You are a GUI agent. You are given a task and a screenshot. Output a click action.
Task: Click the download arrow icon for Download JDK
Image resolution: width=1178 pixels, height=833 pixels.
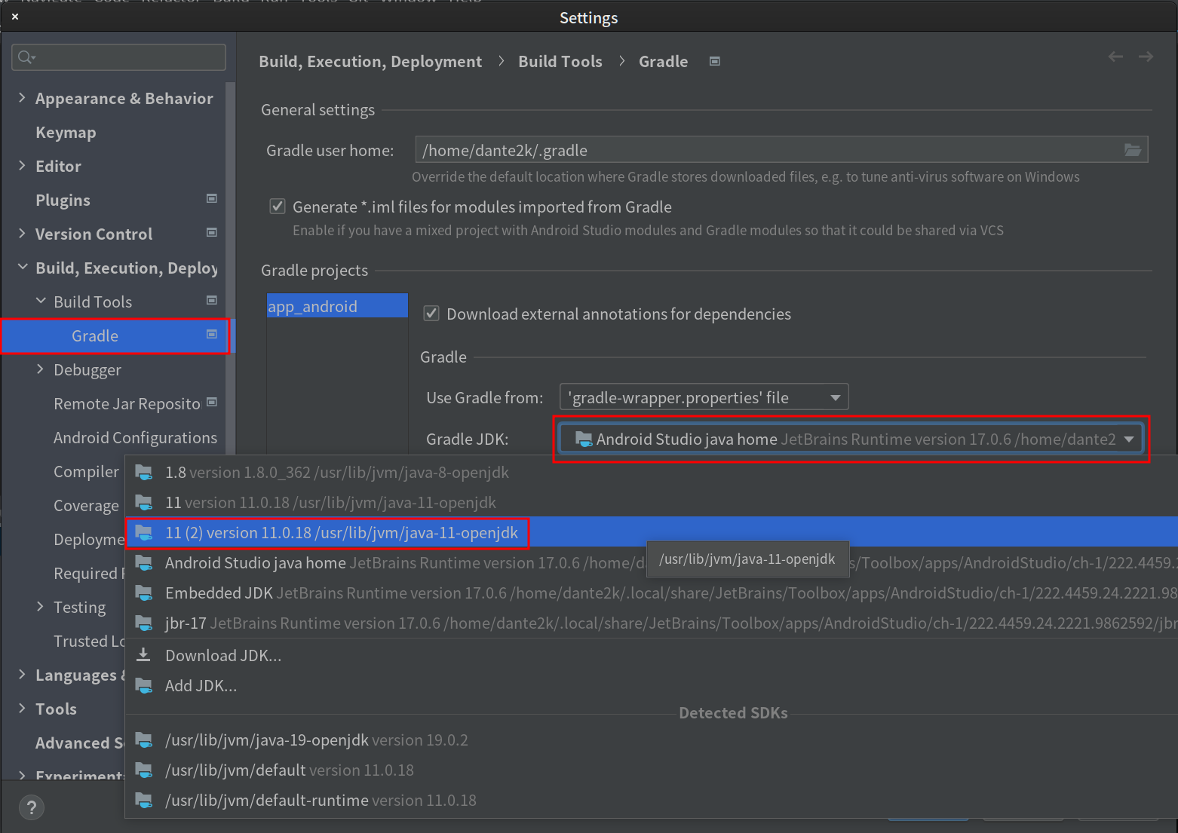pos(143,655)
